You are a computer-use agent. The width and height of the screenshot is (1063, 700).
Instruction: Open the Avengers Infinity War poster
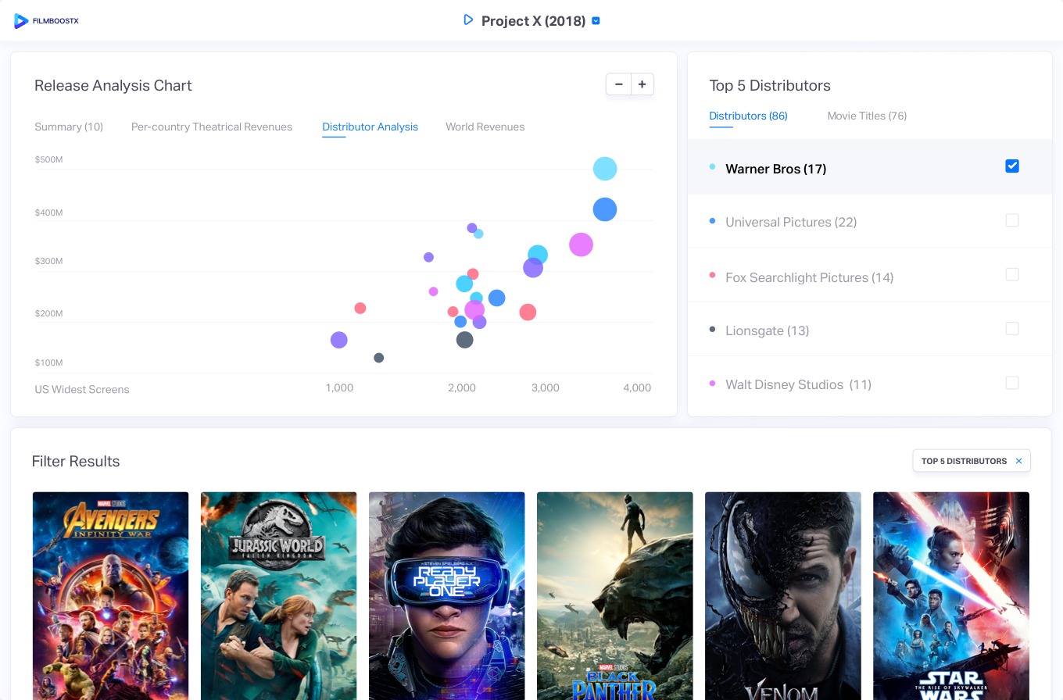(x=110, y=595)
